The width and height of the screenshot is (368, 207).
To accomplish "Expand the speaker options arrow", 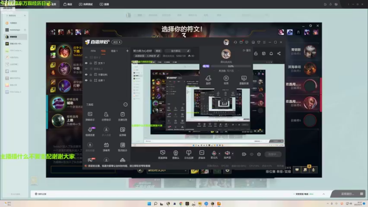I will [x=233, y=154].
